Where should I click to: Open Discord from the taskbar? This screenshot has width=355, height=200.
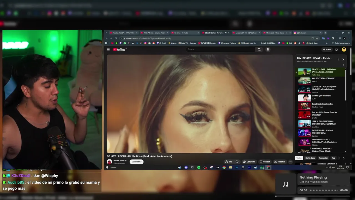(x=186, y=167)
